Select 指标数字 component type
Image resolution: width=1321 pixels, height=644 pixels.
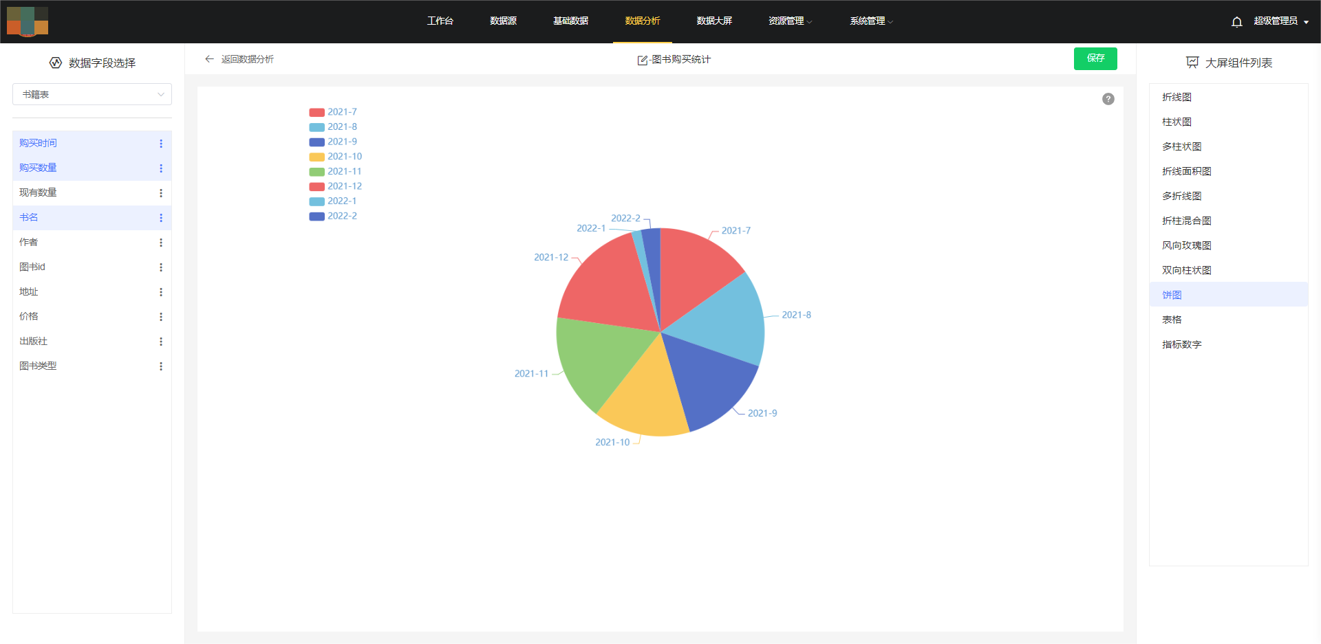[1228, 344]
